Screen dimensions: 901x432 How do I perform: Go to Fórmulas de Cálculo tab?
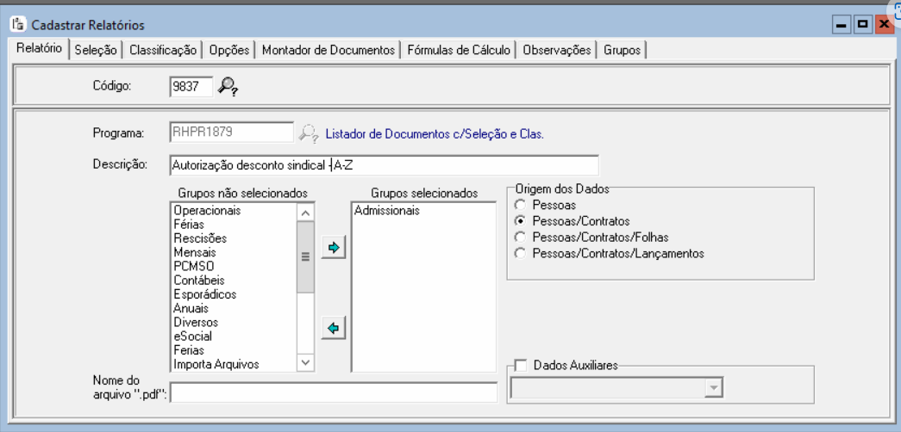(x=460, y=50)
